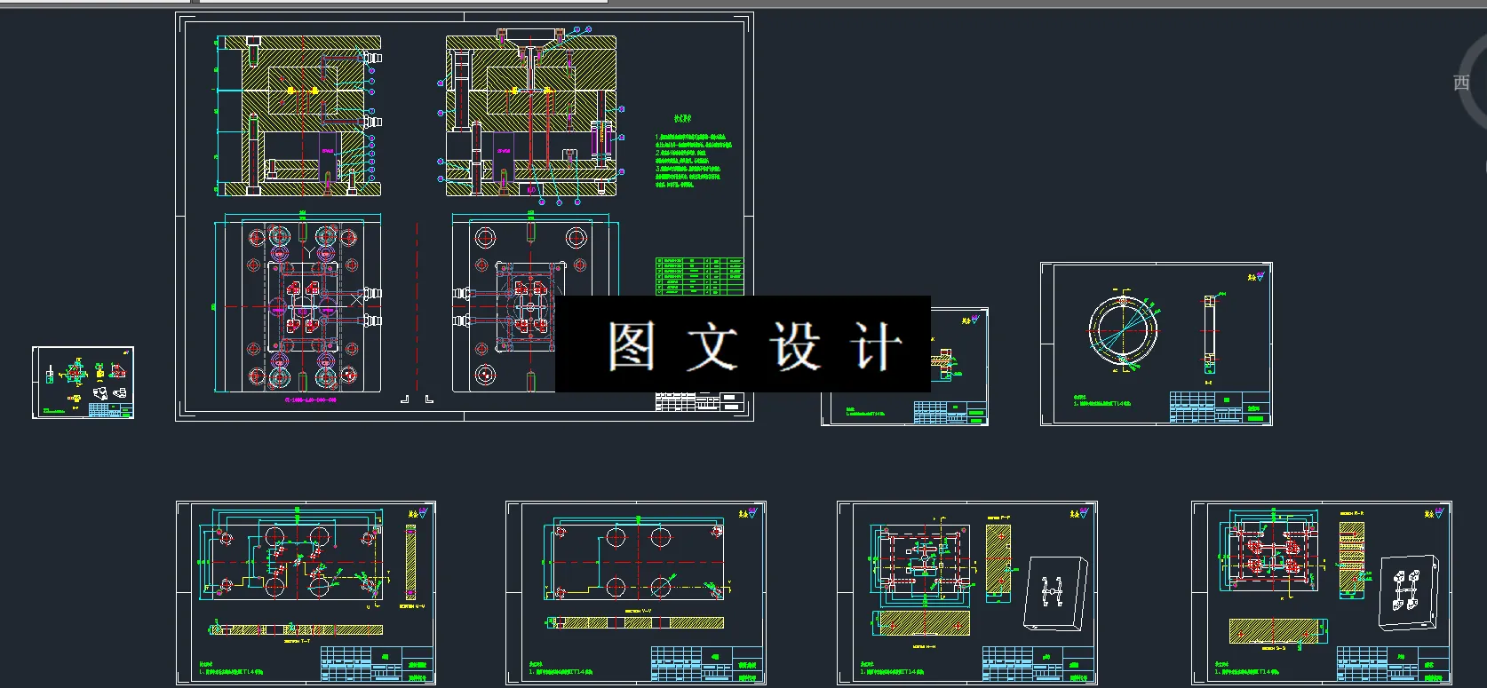
Task: Select the bottom hatched section on the third bottom sheet
Action: tap(924, 624)
